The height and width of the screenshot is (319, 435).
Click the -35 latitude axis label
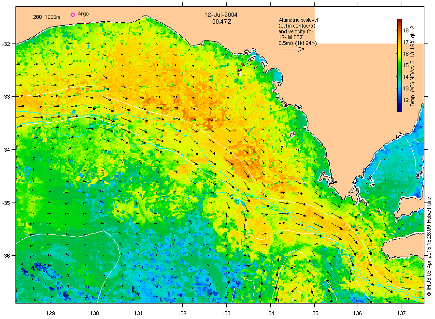pos(6,203)
